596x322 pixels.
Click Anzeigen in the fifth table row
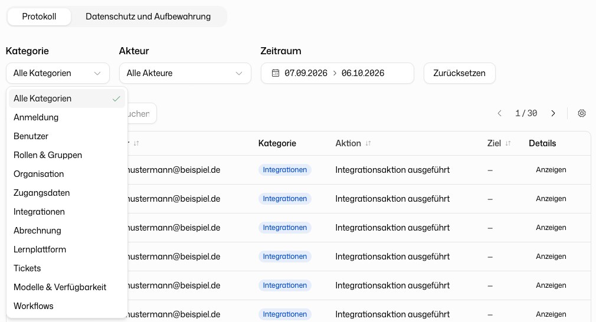click(x=551, y=285)
